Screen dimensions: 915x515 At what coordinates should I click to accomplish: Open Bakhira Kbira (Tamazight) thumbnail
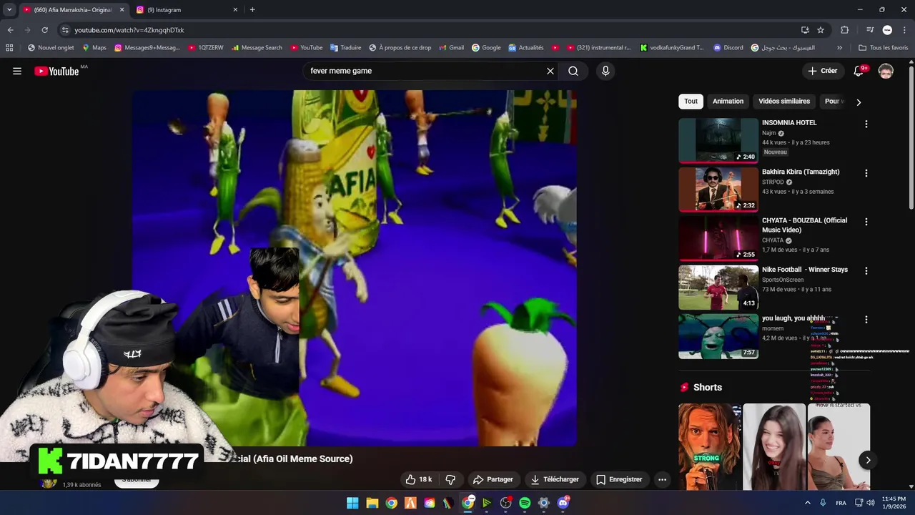point(718,190)
